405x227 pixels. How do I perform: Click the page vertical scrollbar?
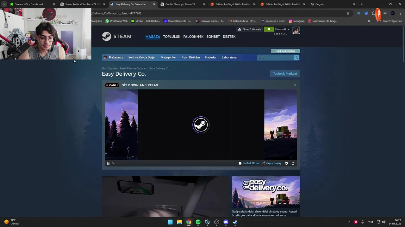coord(403,44)
